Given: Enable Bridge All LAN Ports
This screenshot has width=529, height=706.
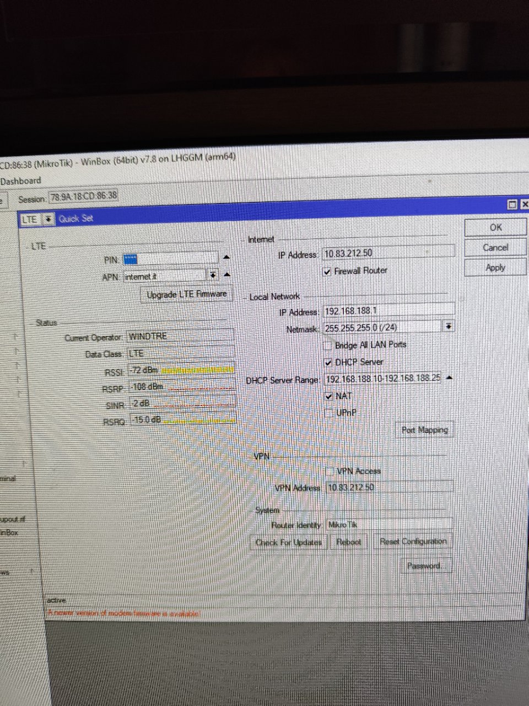Looking at the screenshot, I should point(328,345).
